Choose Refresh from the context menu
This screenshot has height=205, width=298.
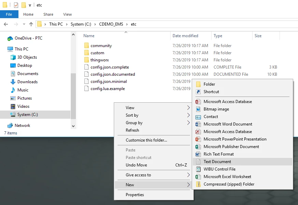coord(154,130)
